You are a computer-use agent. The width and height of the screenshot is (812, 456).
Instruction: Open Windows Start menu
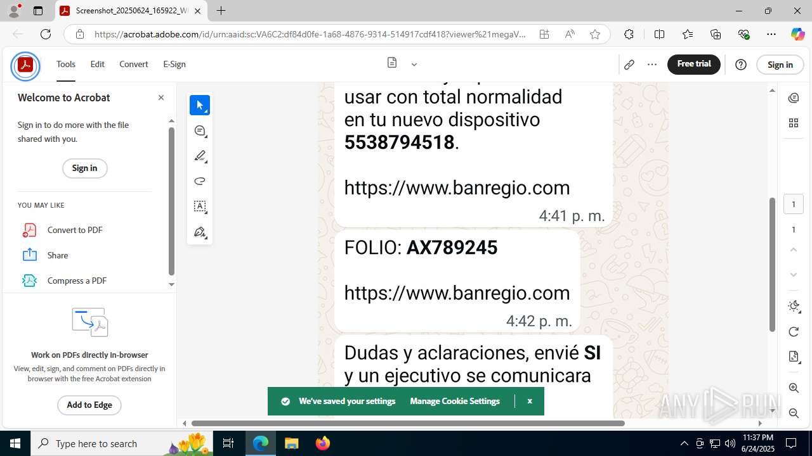tap(15, 443)
